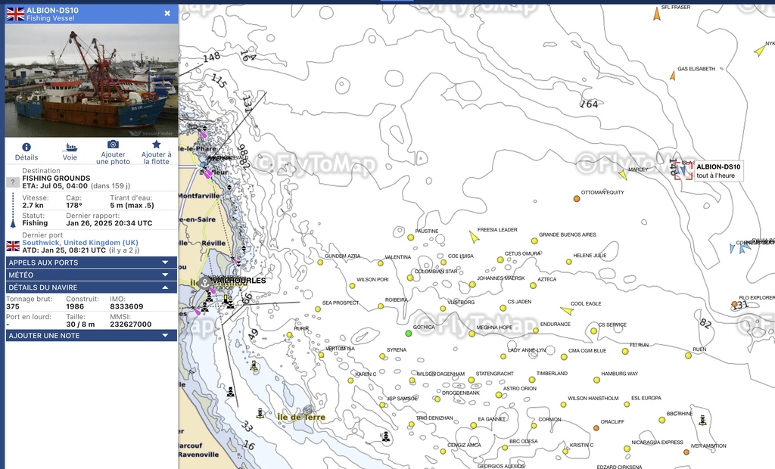
Task: Select the CORNION vessel marker
Action: tap(534, 426)
